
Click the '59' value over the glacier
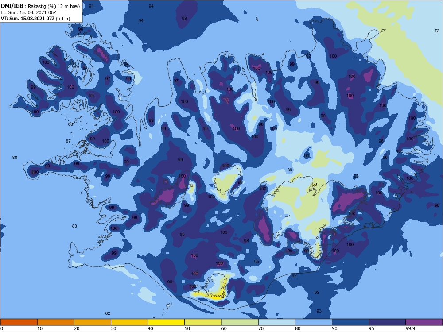[x=315, y=184]
